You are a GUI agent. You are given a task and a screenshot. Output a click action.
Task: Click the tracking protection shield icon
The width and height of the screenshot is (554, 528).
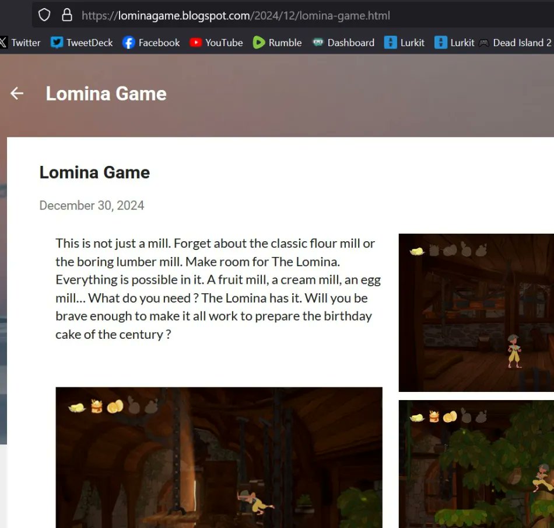point(44,15)
